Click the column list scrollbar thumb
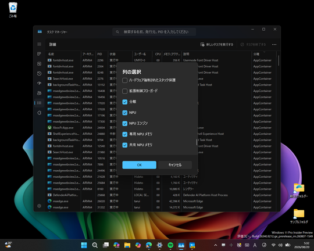The width and height of the screenshot is (314, 251). click(x=197, y=142)
